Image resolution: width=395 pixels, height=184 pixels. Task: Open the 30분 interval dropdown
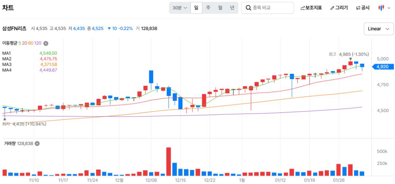180,8
